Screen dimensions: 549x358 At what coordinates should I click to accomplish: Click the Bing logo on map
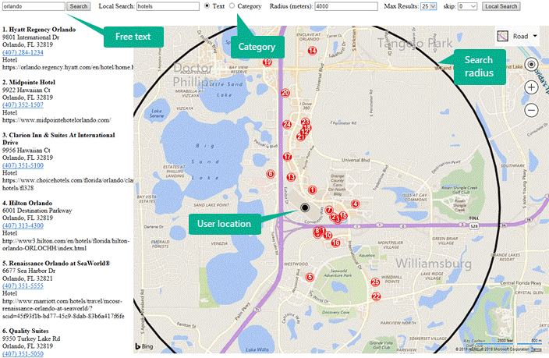coord(144,346)
